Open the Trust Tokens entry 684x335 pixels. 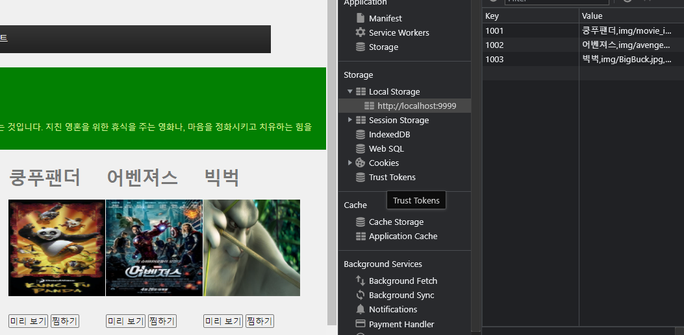(392, 177)
